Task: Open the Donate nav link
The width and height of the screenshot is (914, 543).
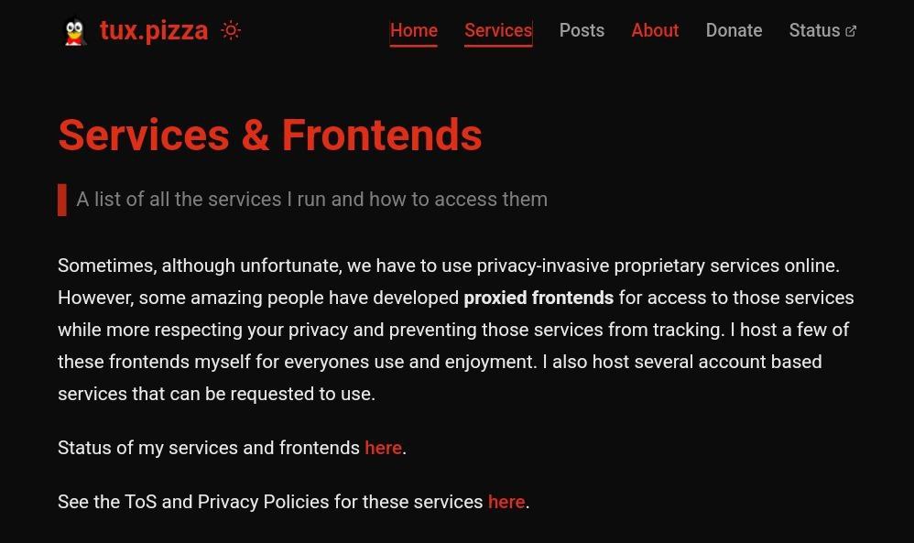Action: [x=734, y=30]
